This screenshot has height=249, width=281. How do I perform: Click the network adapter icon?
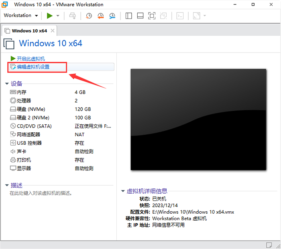tap(13, 134)
